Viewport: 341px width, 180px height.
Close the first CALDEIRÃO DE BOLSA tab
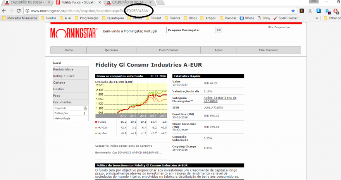click(x=49, y=3)
